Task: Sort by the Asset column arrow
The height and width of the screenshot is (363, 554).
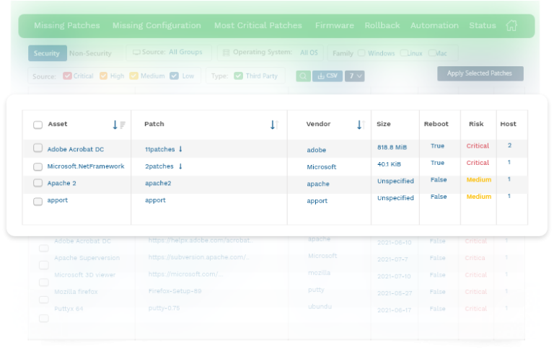Action: (115, 125)
